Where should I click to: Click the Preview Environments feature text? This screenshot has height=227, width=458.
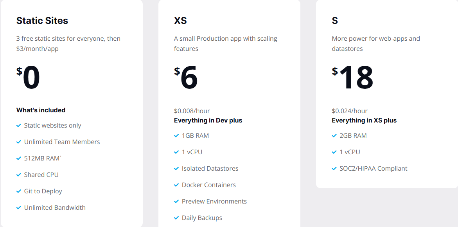(x=214, y=202)
